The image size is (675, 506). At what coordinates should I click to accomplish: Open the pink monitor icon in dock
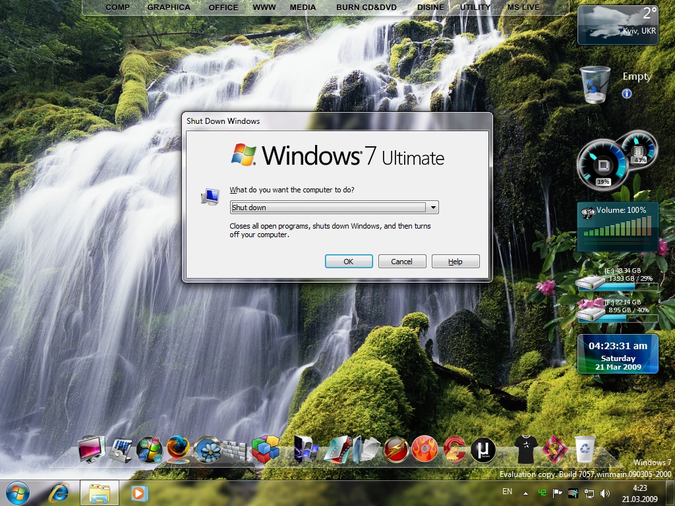coord(91,449)
